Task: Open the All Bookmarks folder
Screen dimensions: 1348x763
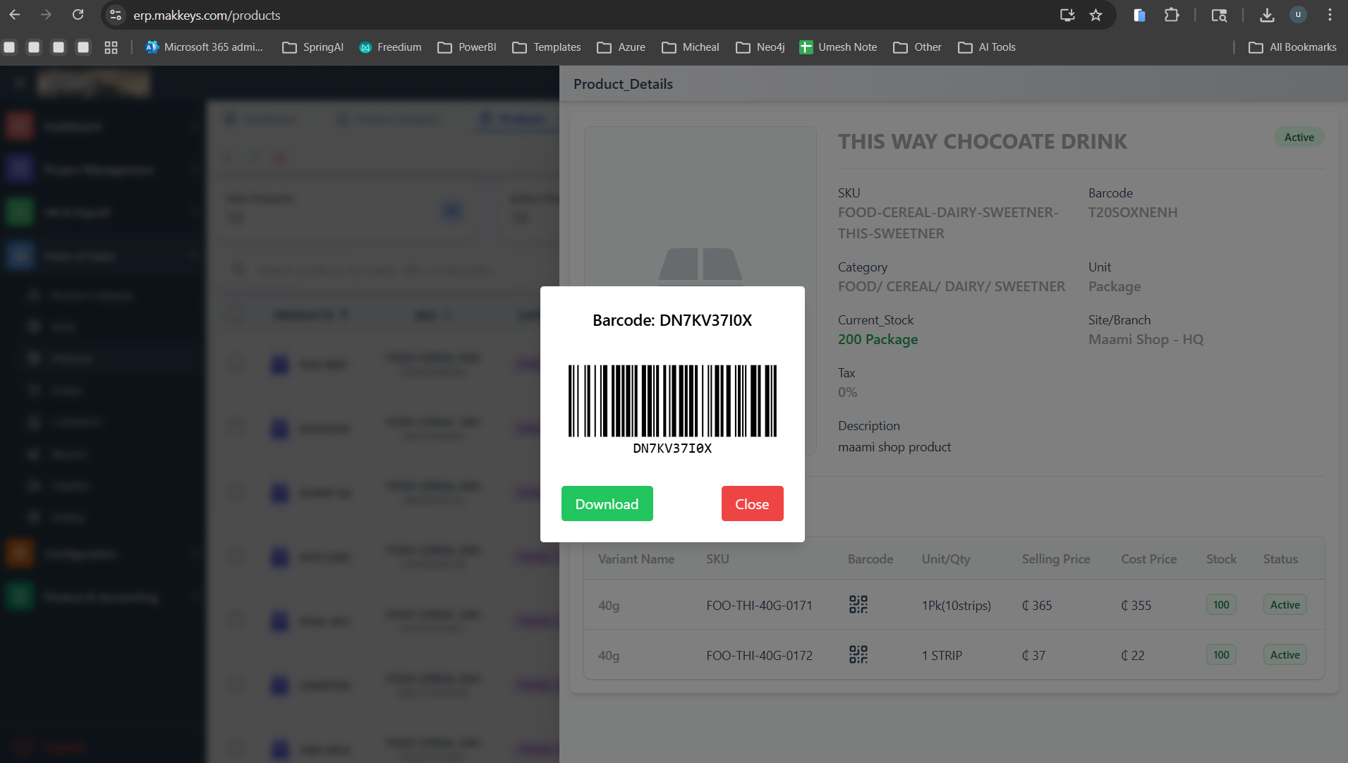Action: coord(1292,47)
